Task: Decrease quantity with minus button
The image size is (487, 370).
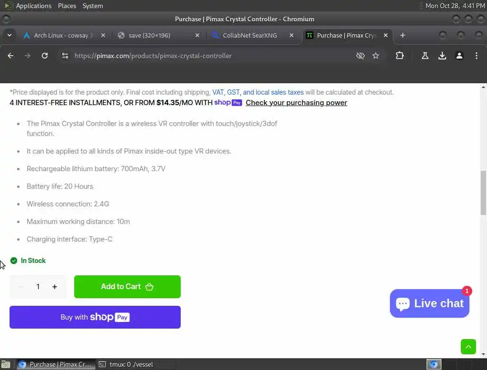Action: point(21,287)
